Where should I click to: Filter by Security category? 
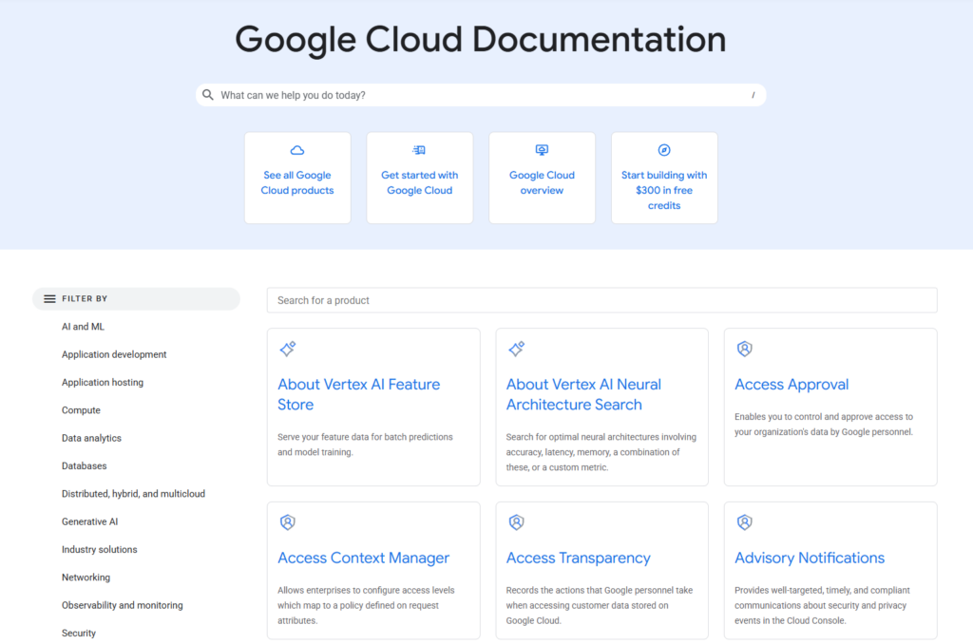pyautogui.click(x=79, y=634)
